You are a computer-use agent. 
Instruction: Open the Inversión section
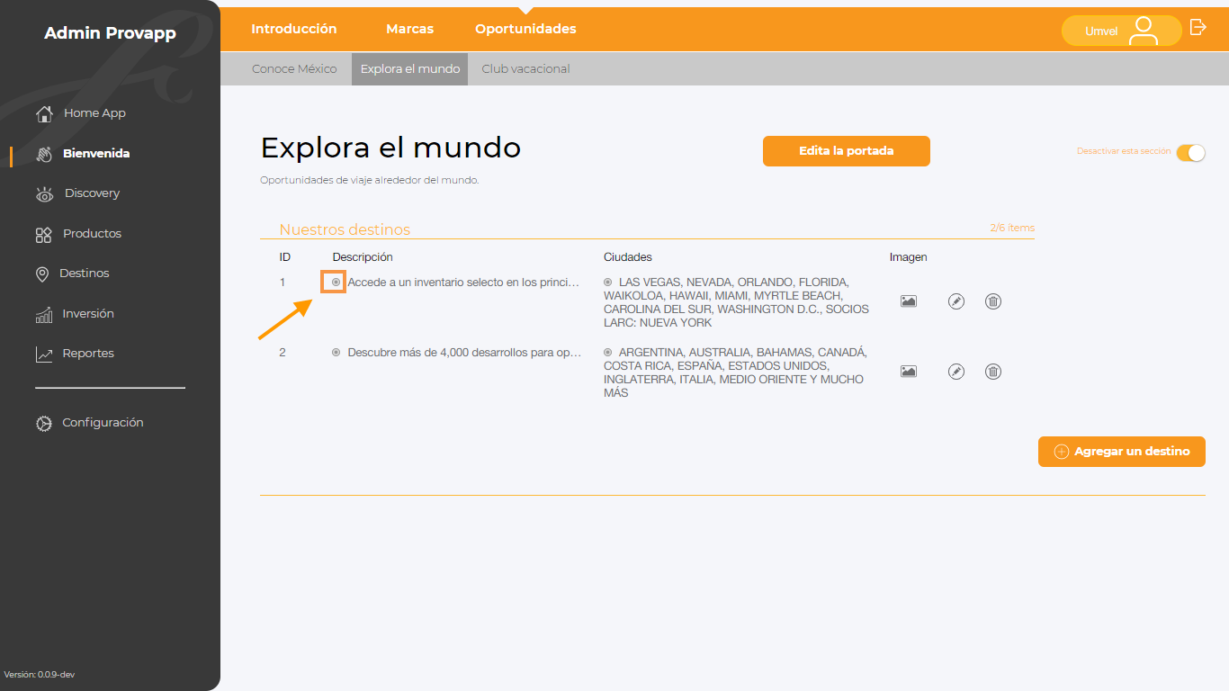pos(88,314)
